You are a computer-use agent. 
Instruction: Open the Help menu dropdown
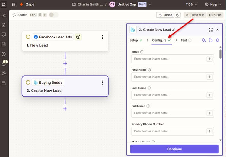213,5
